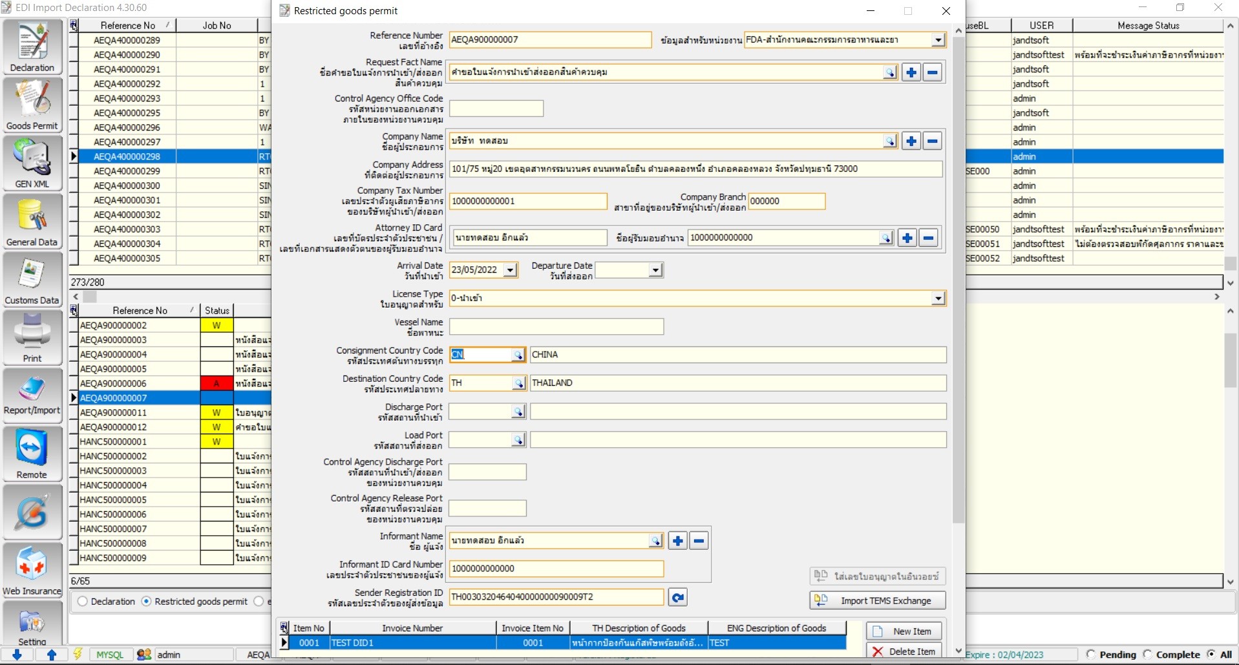Click Import TEMS Exchange button
Viewport: 1239px width, 665px height.
point(878,601)
